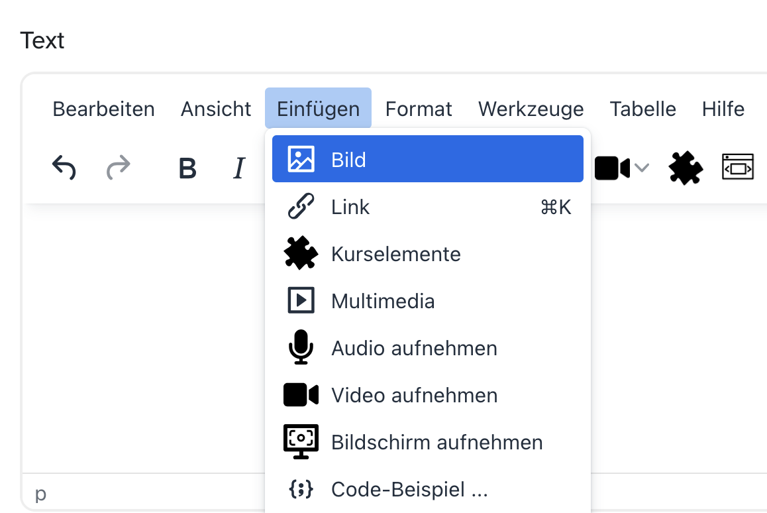Click the undo arrow icon
This screenshot has width=767, height=513.
[64, 168]
